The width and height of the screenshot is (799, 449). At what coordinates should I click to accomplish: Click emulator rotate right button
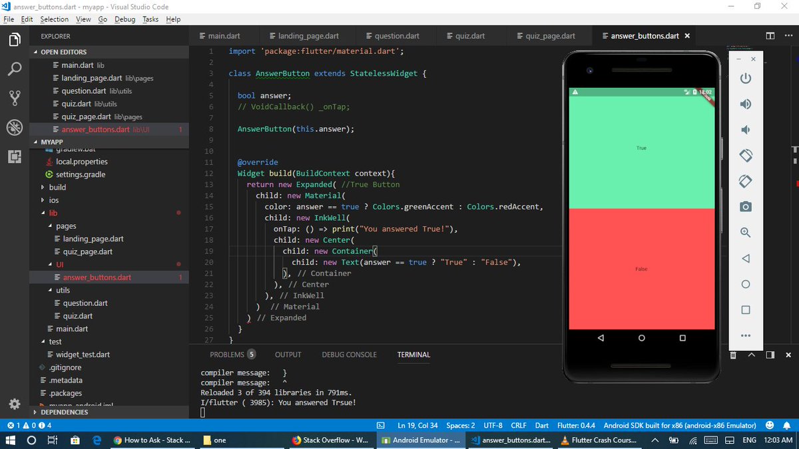tap(746, 181)
